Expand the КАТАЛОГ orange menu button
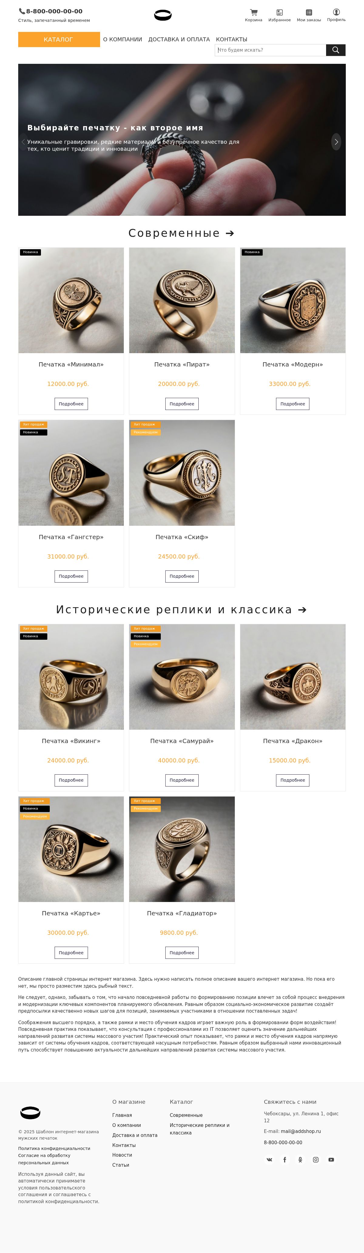 (59, 40)
